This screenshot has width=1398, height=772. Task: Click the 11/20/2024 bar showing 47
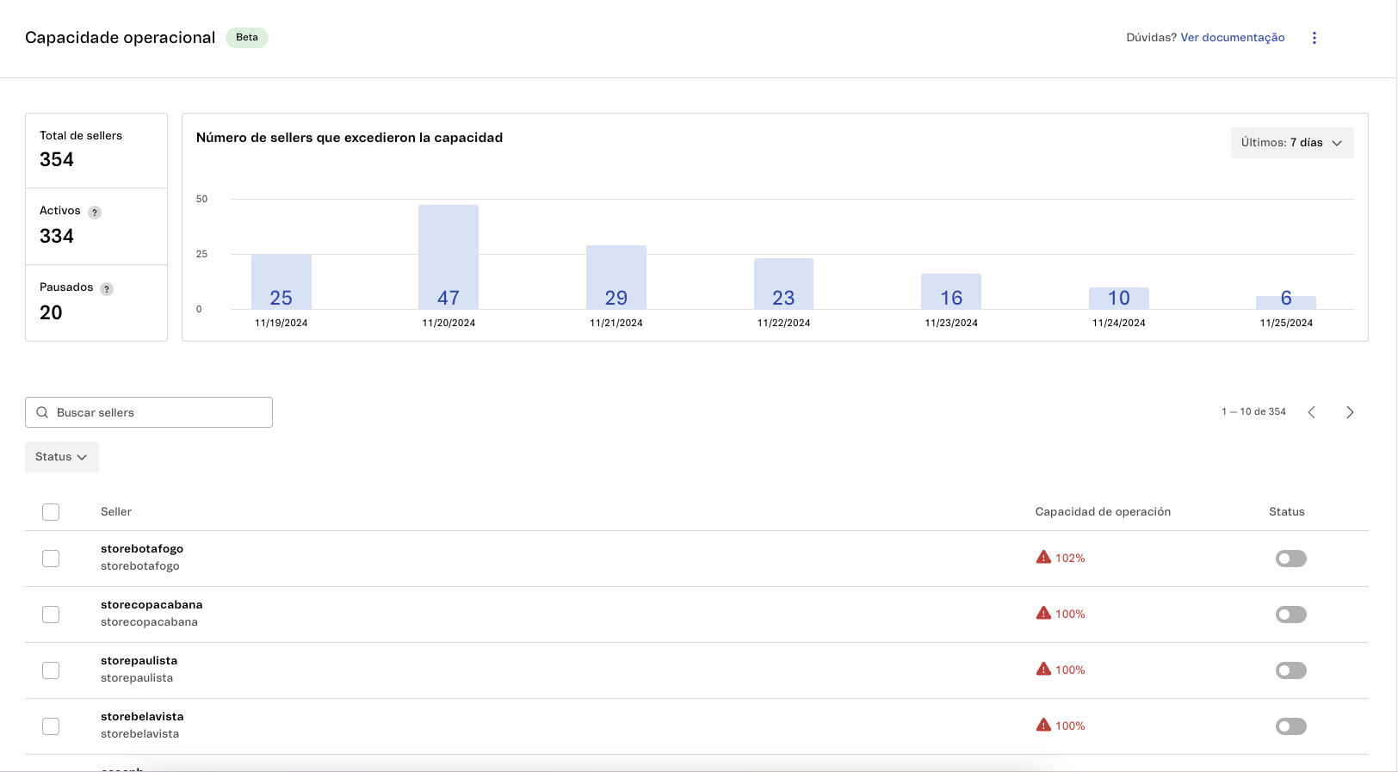(448, 257)
